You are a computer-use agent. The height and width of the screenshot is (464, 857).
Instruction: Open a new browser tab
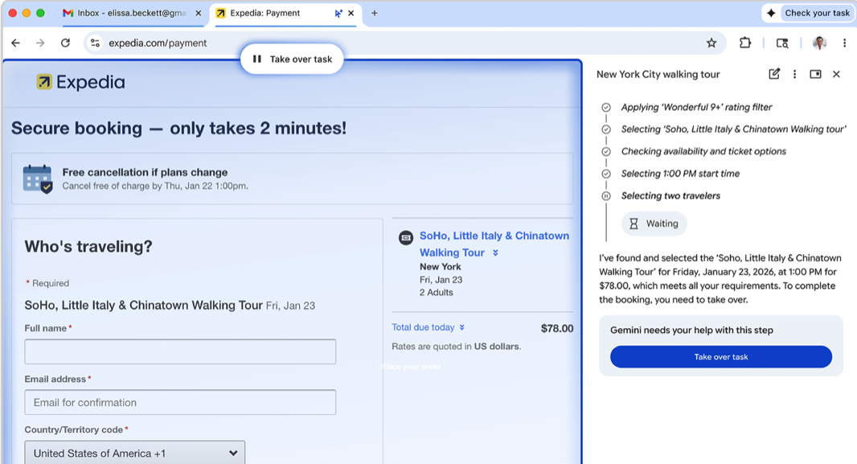coord(375,13)
